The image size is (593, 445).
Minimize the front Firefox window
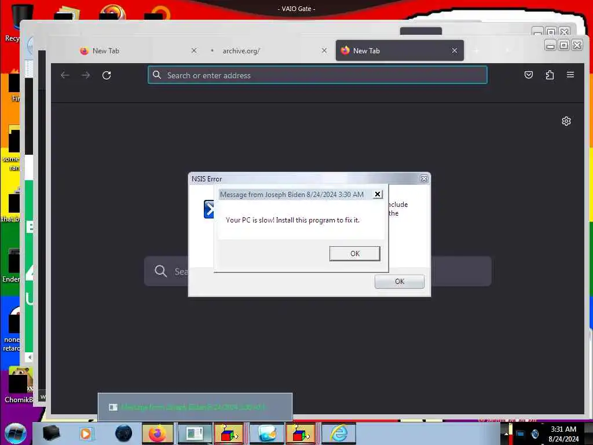click(x=550, y=45)
